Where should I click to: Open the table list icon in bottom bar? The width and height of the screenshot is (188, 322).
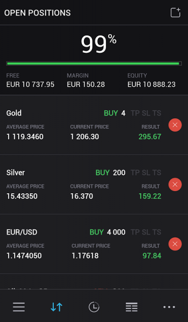132,307
